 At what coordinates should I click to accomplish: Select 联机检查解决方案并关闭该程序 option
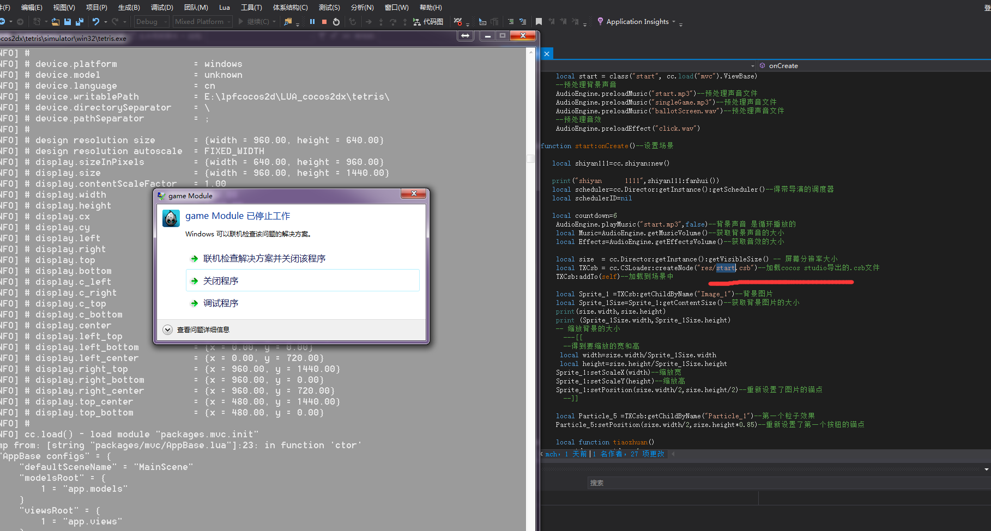(x=264, y=259)
